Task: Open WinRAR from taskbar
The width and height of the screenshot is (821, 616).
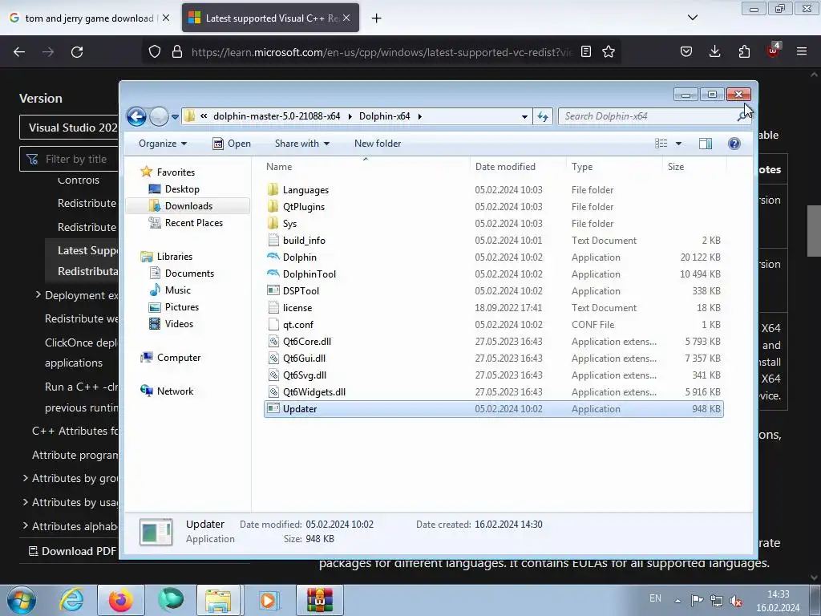Action: [x=320, y=600]
